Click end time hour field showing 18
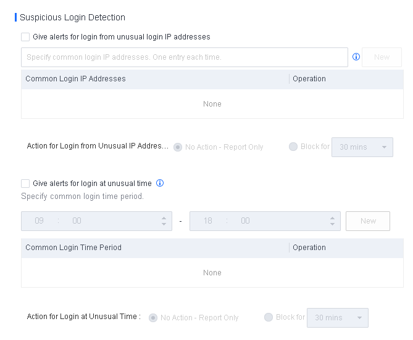This screenshot has height=340, width=413. click(x=208, y=221)
